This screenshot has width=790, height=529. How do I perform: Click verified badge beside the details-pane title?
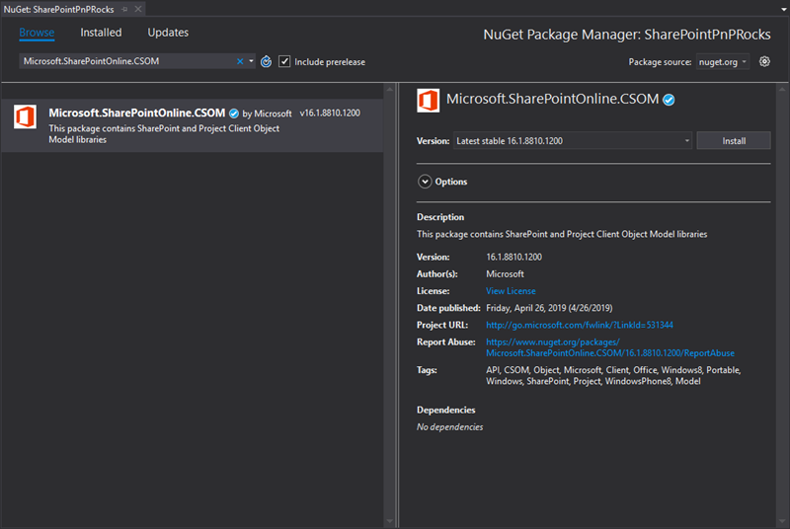669,100
